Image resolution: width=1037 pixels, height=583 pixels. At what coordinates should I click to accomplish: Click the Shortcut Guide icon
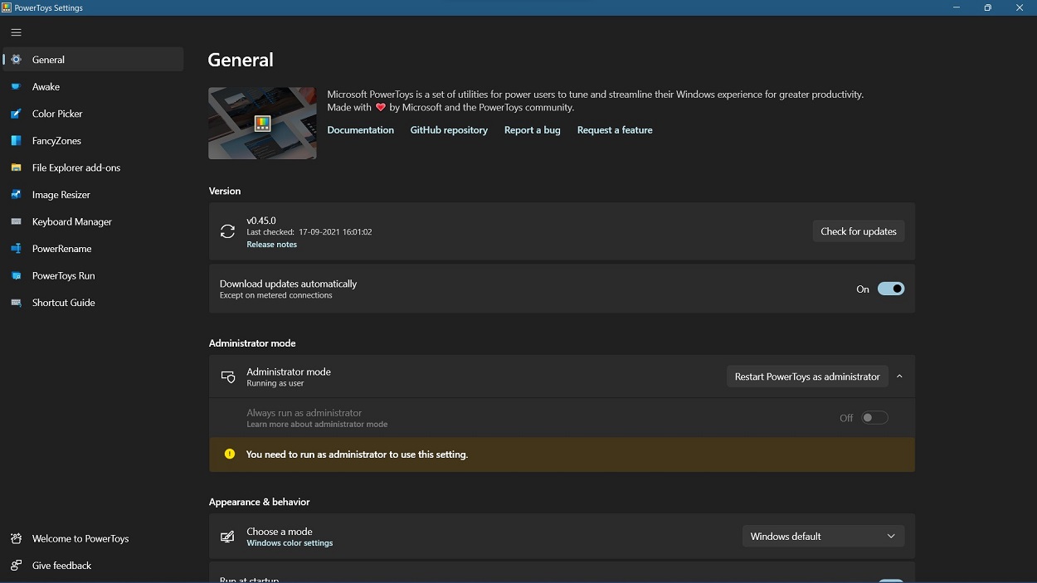[16, 303]
